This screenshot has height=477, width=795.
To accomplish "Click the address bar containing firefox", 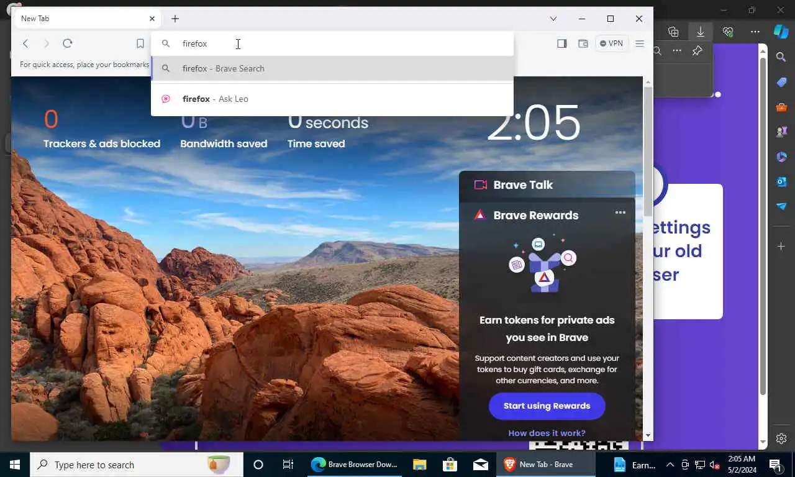I will pyautogui.click(x=332, y=43).
